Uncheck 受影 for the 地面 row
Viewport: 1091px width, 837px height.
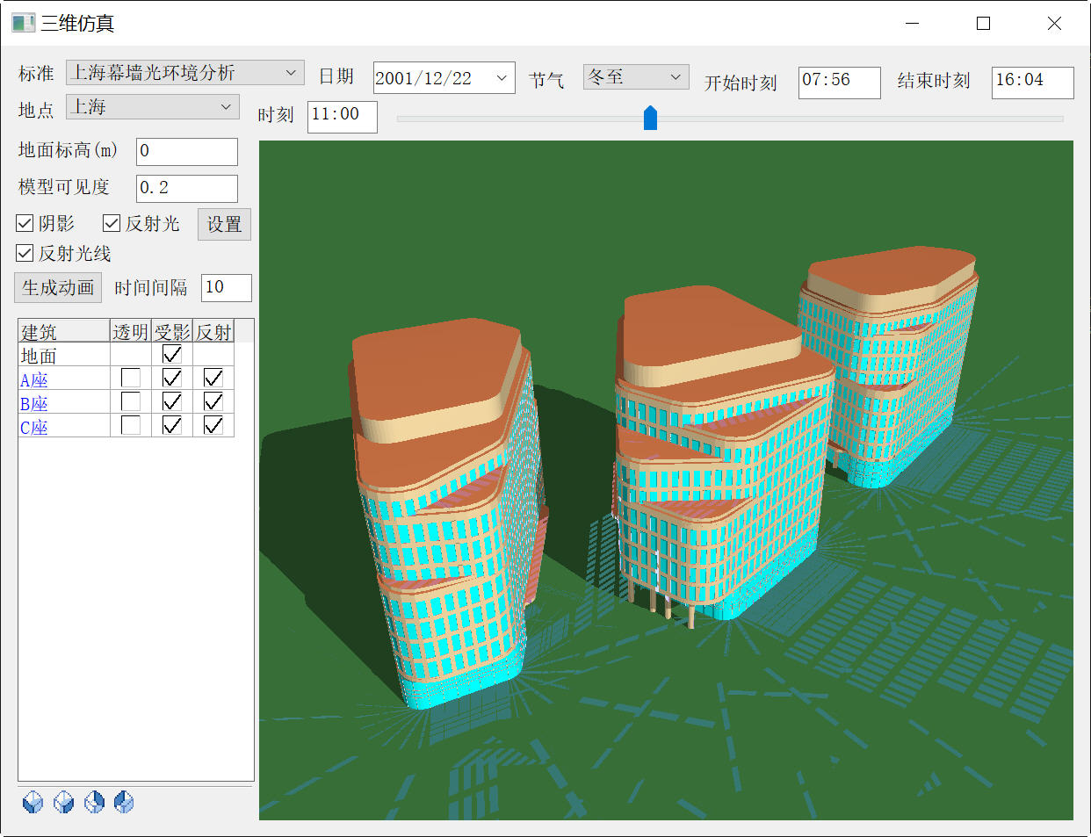[172, 355]
